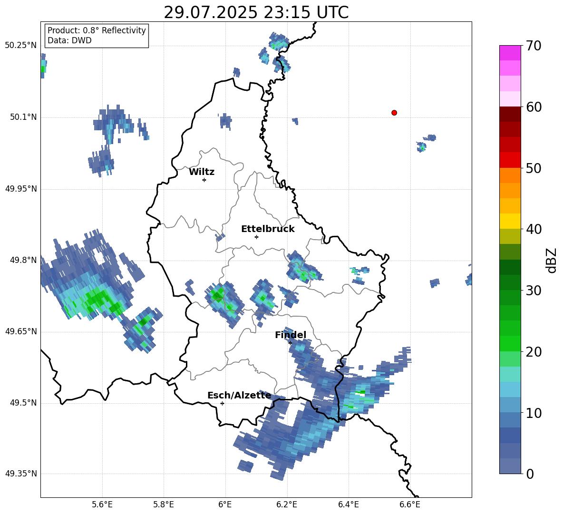Click the 6°E longitude label

225,504
